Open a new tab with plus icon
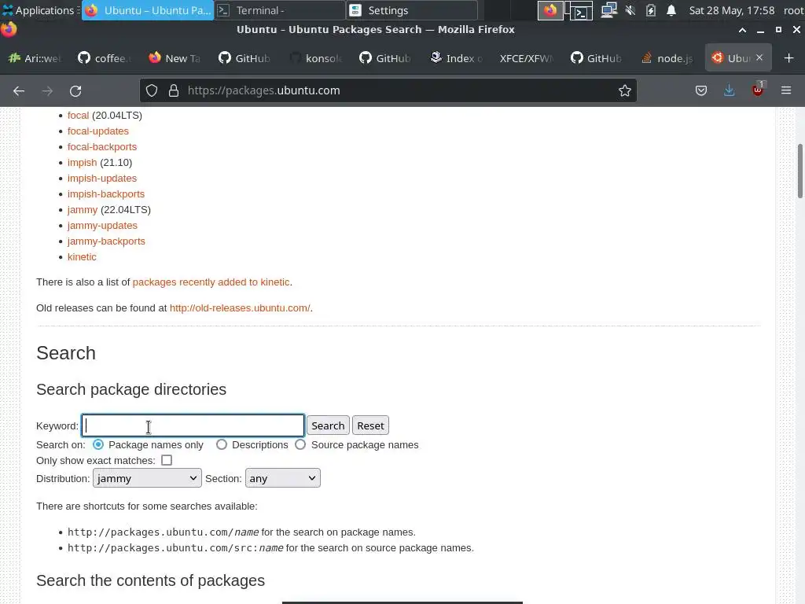805x604 pixels. [788, 58]
